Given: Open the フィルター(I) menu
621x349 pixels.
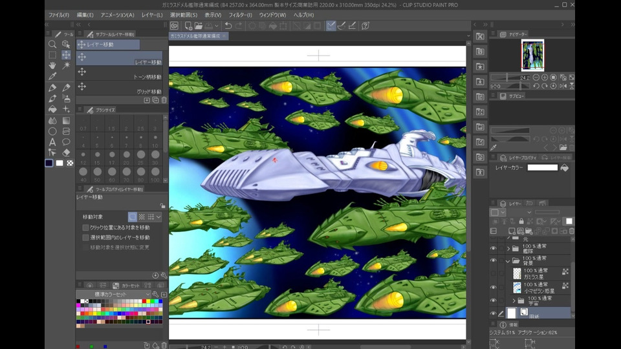Looking at the screenshot, I should click(240, 15).
